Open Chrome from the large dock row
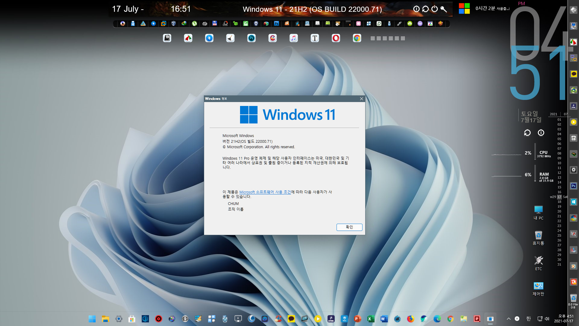This screenshot has width=579, height=326. pyautogui.click(x=357, y=38)
